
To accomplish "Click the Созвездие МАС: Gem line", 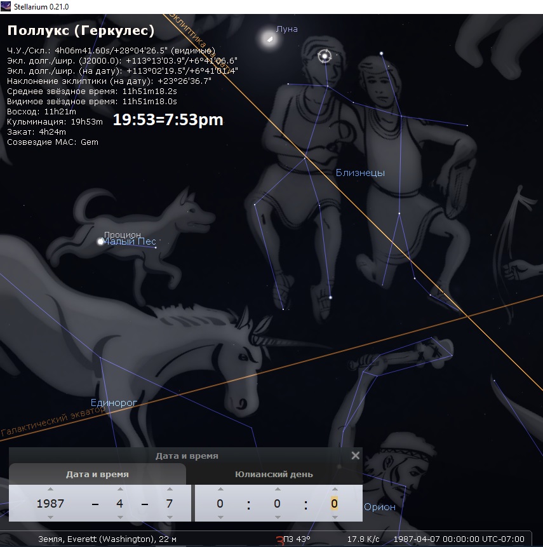I will click(x=53, y=142).
